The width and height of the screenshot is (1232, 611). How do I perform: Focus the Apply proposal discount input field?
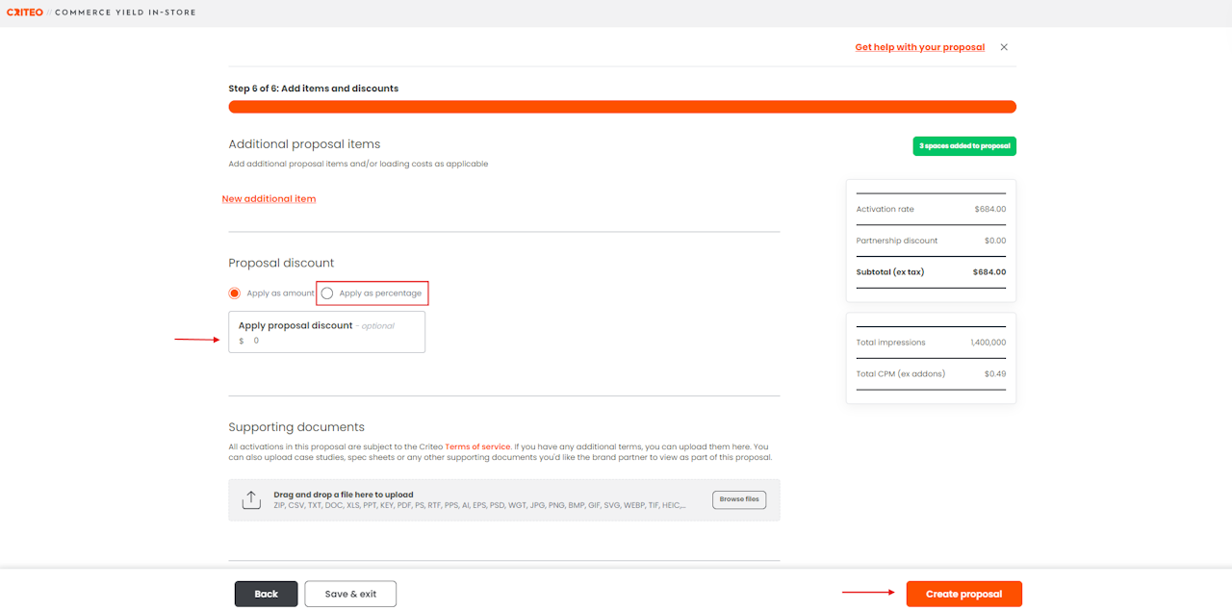coord(327,341)
